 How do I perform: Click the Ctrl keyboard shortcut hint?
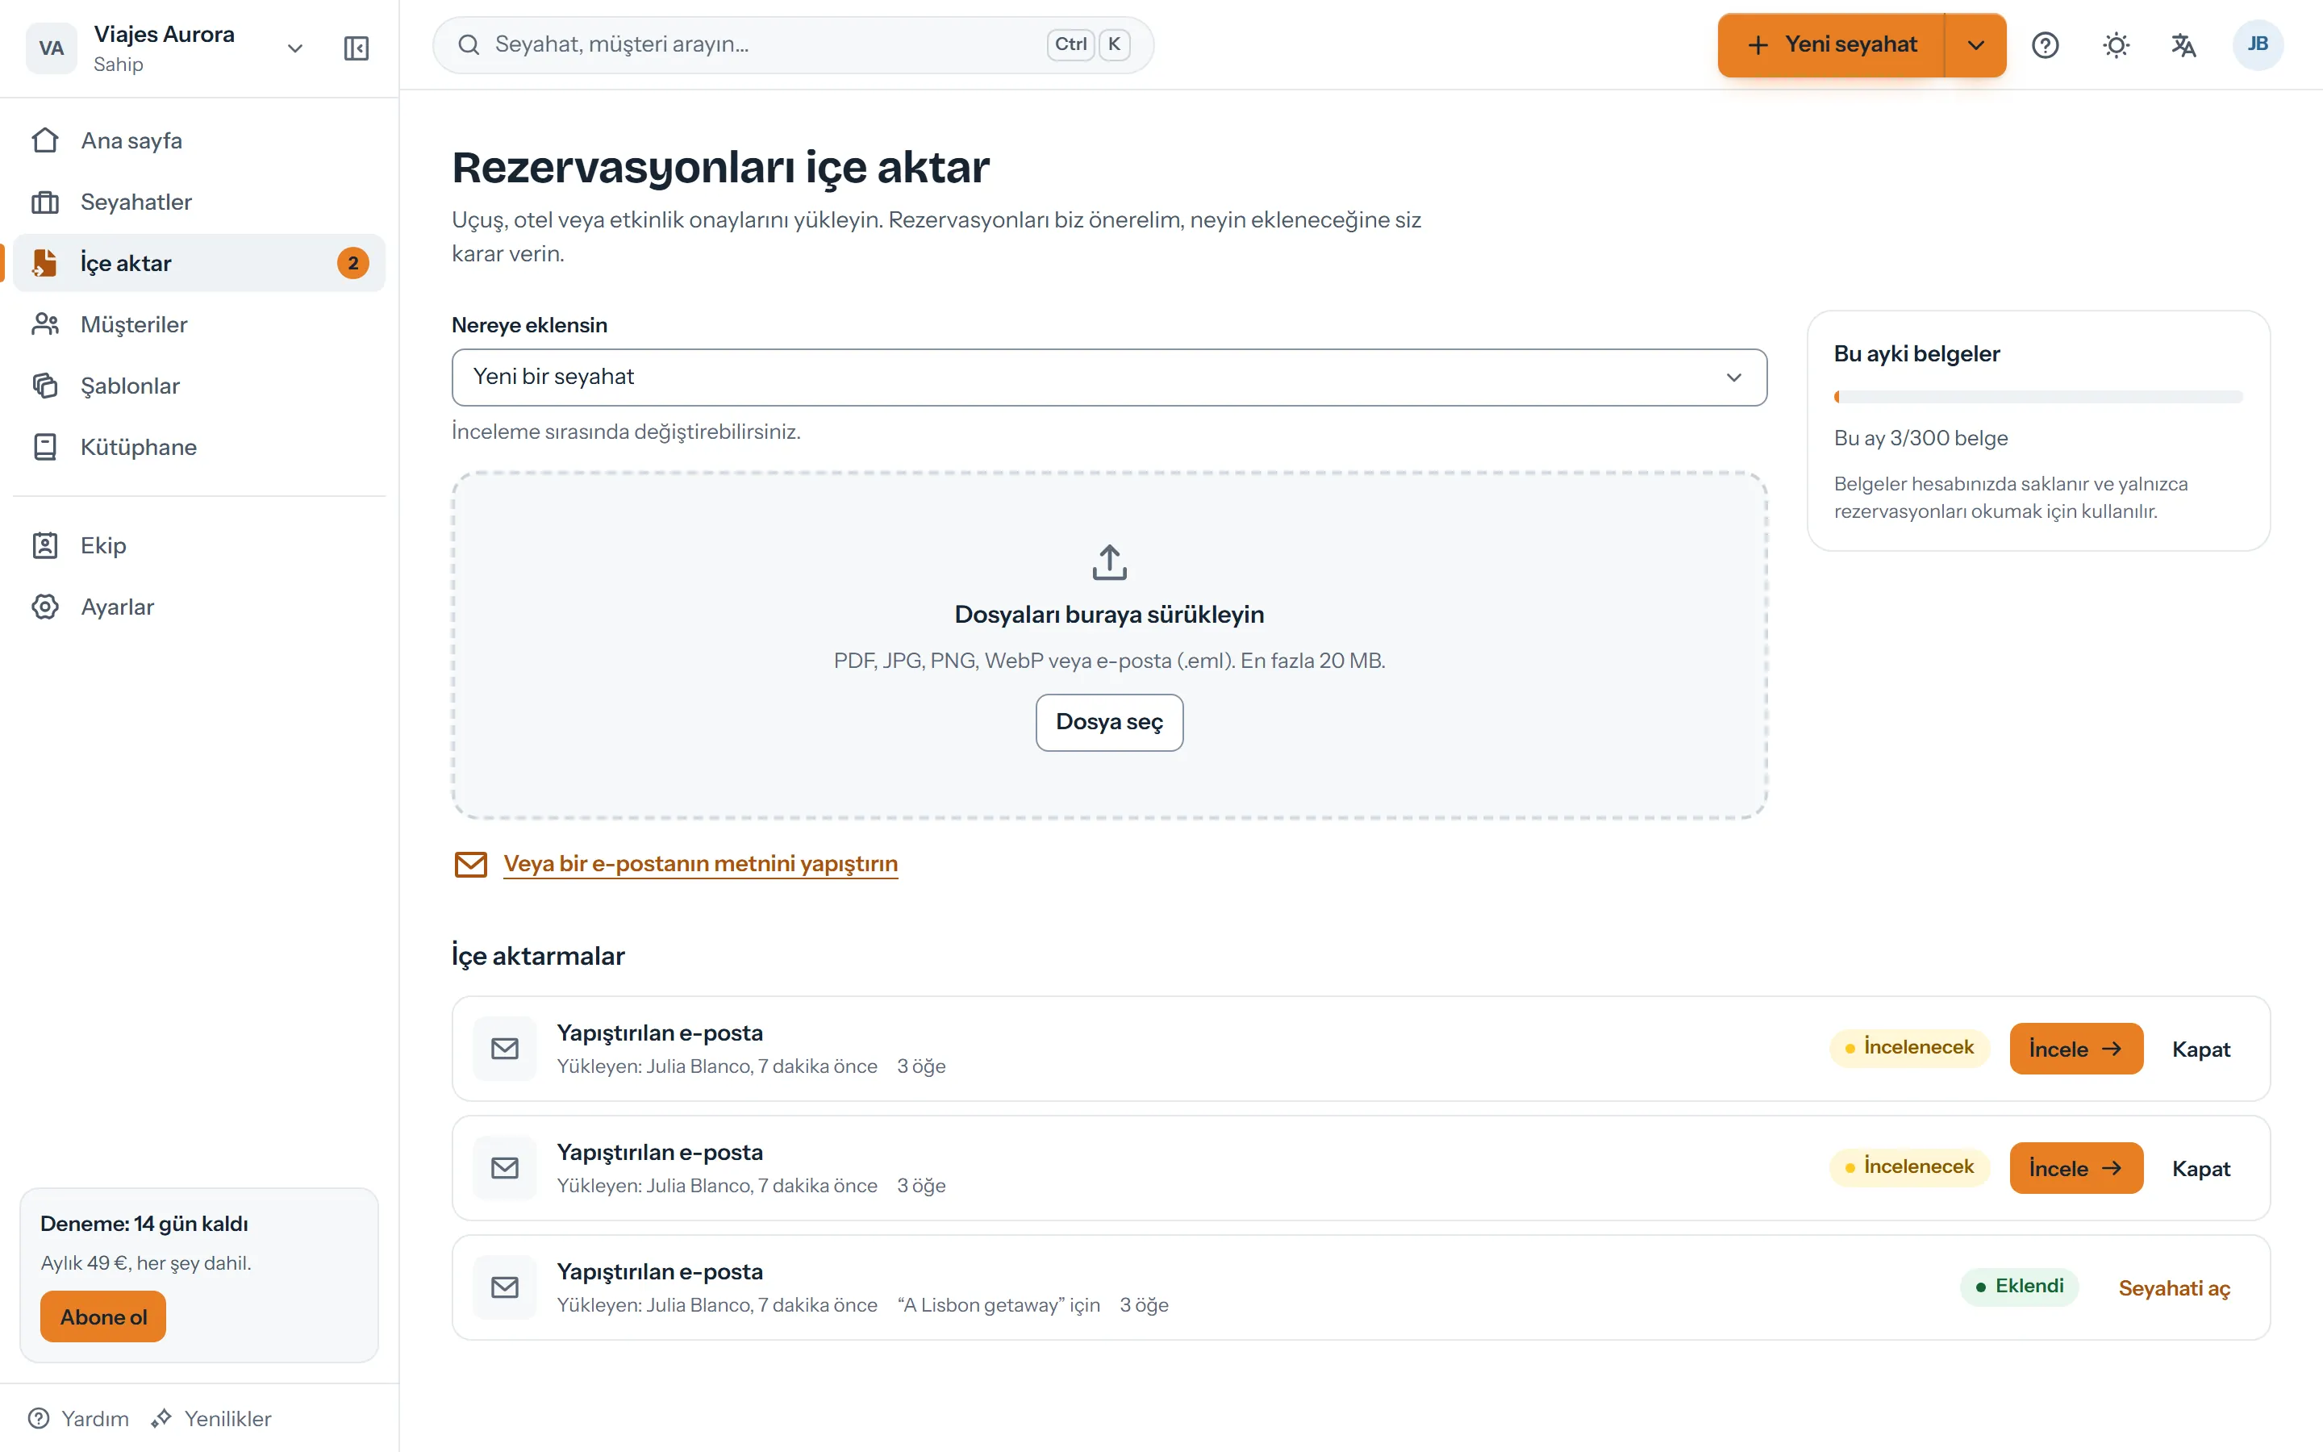[x=1070, y=44]
